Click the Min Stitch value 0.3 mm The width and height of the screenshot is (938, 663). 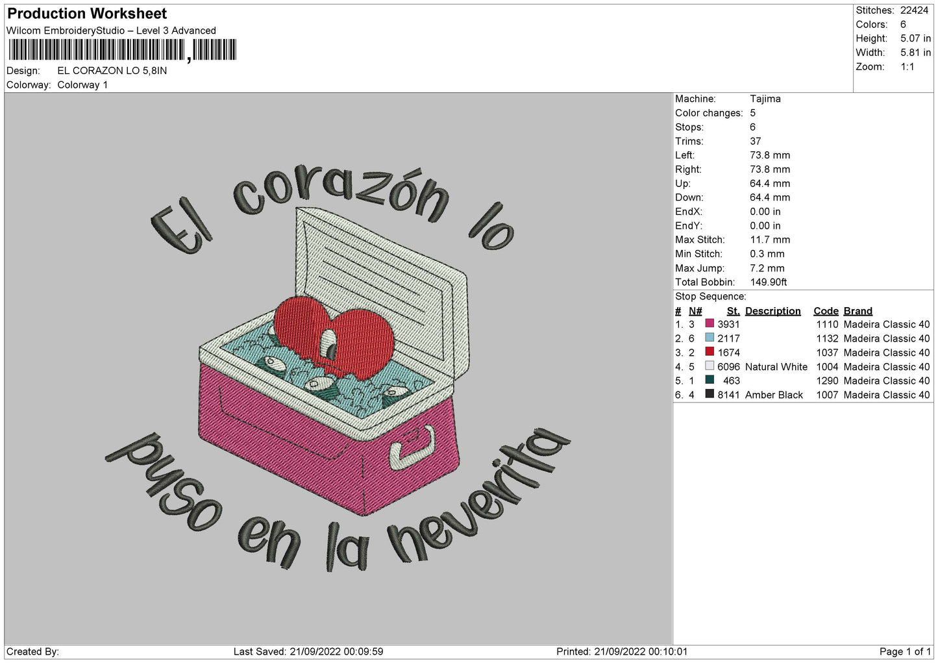767,254
